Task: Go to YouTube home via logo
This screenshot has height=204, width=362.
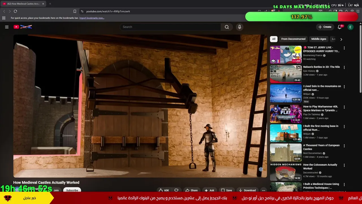Action: [23, 27]
